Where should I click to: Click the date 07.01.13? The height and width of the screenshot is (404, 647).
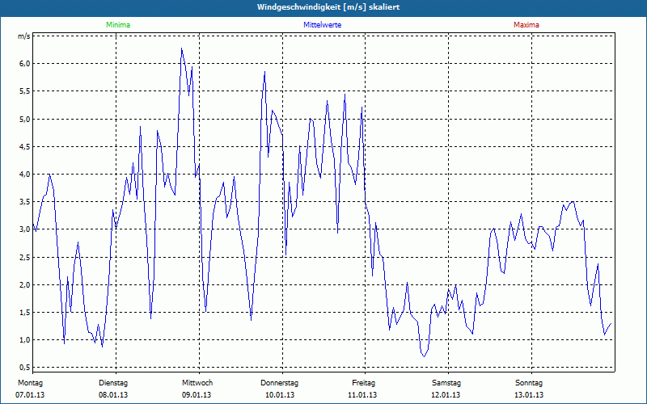30,395
